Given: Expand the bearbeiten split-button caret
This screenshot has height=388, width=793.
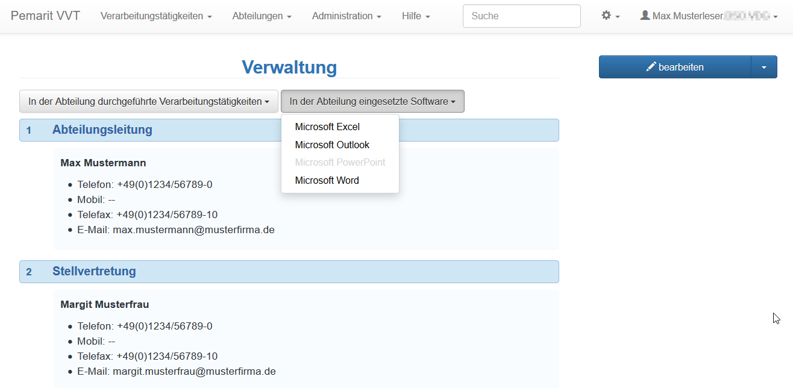Looking at the screenshot, I should point(764,67).
